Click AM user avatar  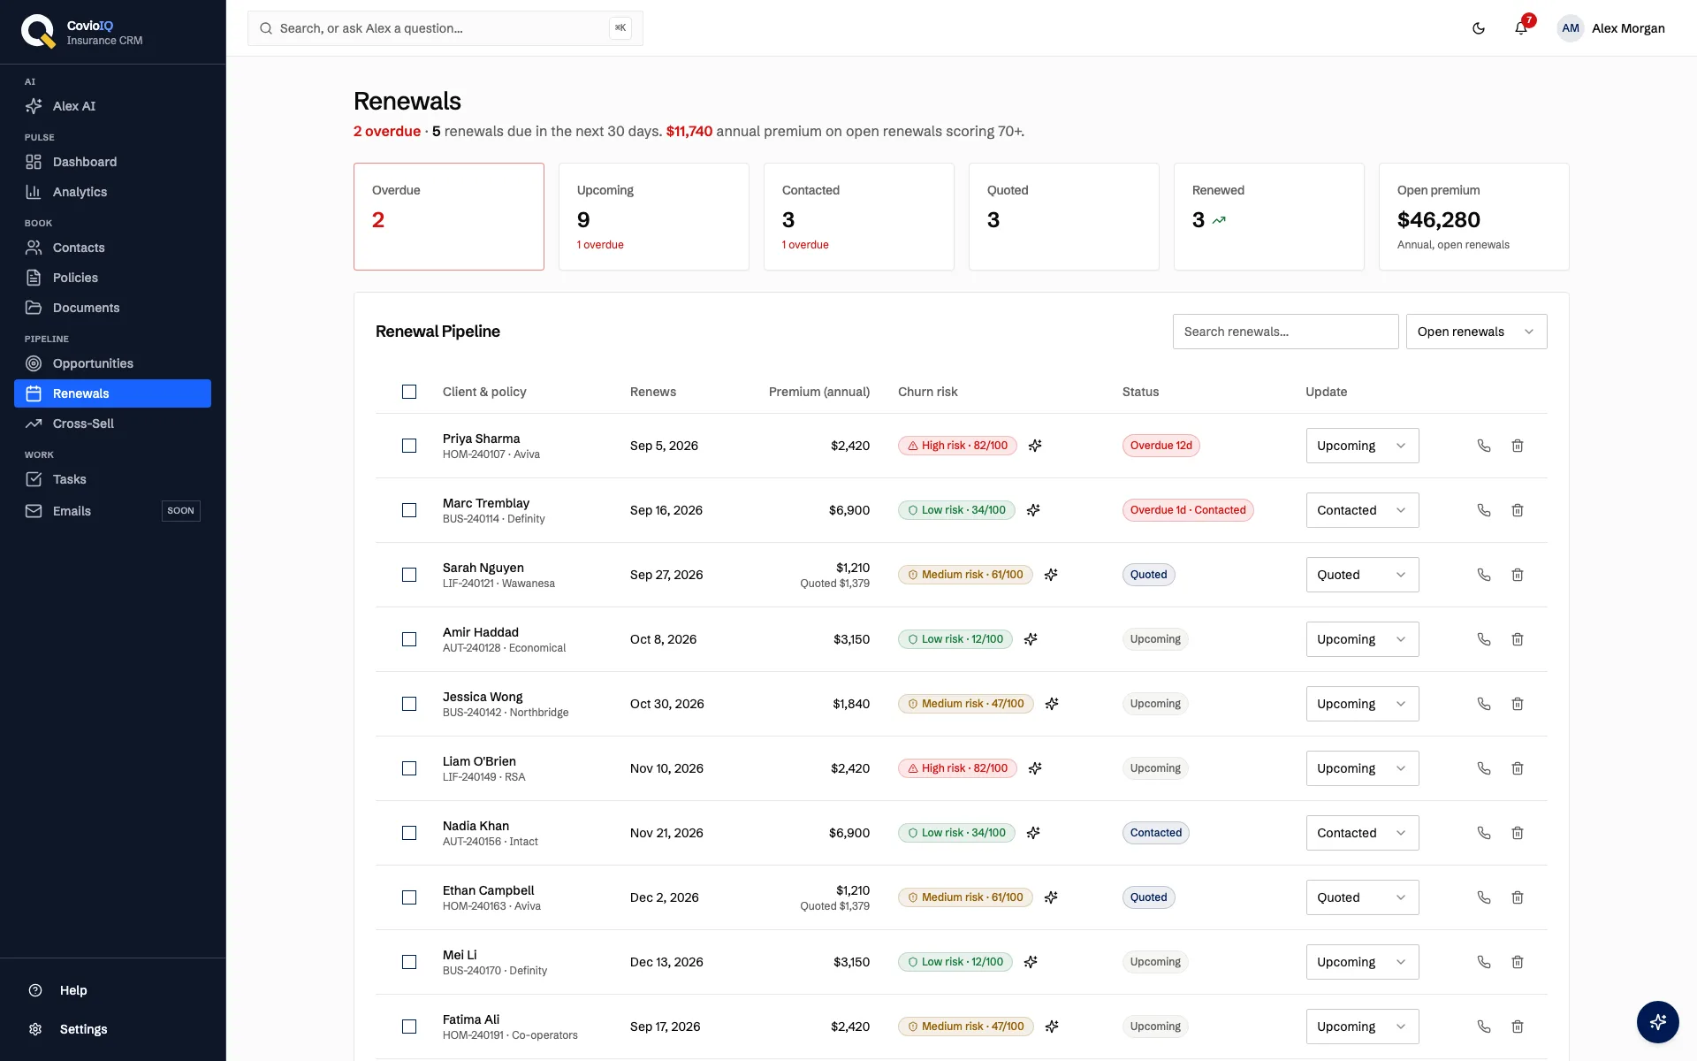(1571, 28)
